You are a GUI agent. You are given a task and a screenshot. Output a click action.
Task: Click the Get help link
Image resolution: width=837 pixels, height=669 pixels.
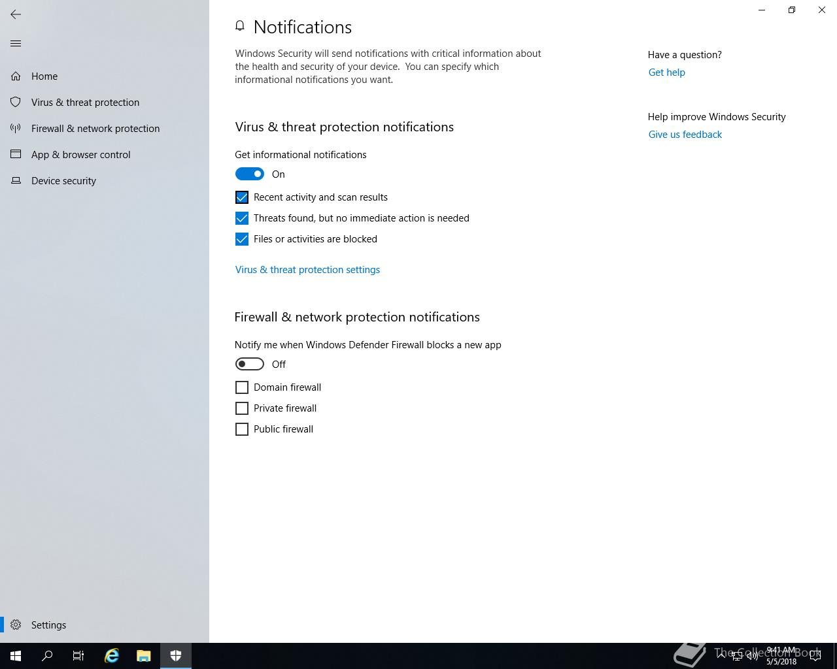pyautogui.click(x=667, y=73)
